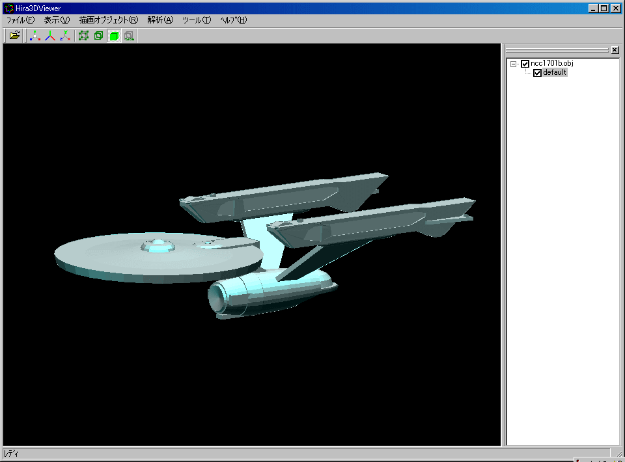Uncheck the default group checkbox
The width and height of the screenshot is (625, 462).
[537, 73]
